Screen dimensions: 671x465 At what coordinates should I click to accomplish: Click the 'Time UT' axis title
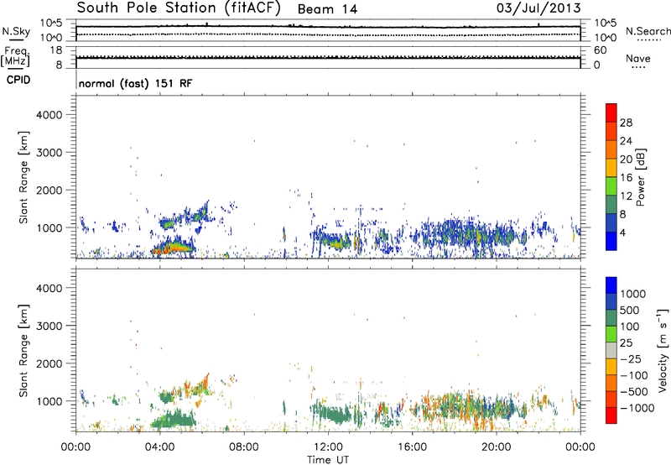click(x=328, y=460)
